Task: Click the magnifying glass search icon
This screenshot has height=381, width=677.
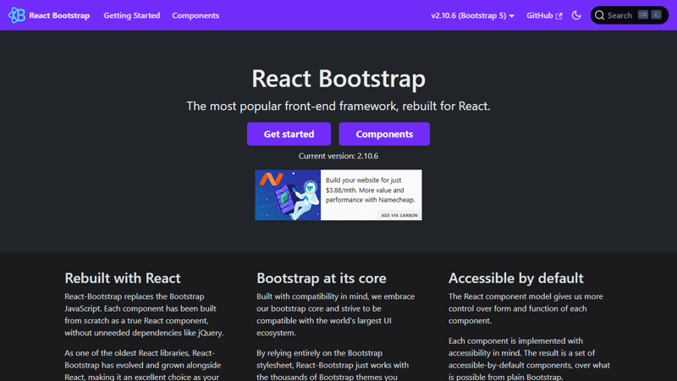Action: coord(600,15)
